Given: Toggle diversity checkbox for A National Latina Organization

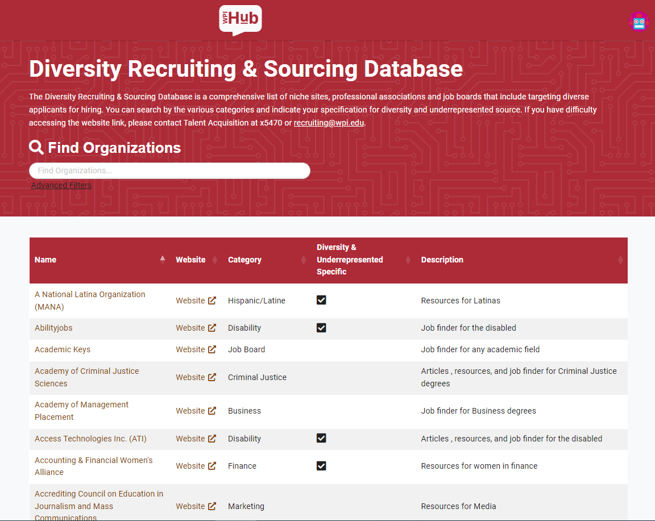Looking at the screenshot, I should (321, 300).
